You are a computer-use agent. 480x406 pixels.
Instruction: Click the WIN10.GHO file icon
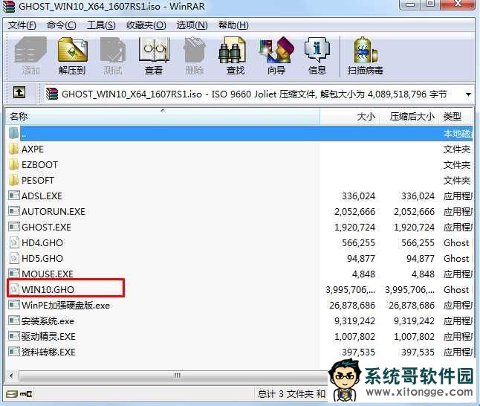[14, 289]
